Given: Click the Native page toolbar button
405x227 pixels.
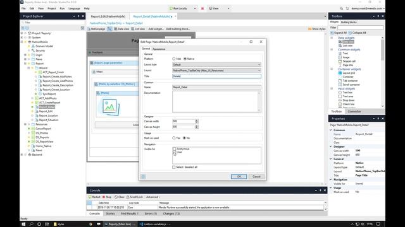Looking at the screenshot, I should tap(96, 29).
